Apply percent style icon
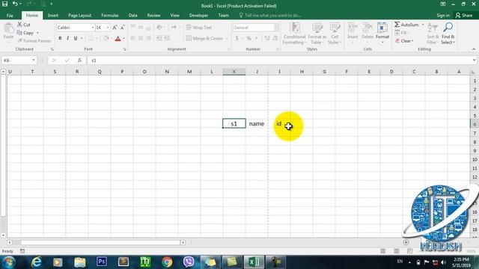This screenshot has height=269, width=479. pos(249,38)
